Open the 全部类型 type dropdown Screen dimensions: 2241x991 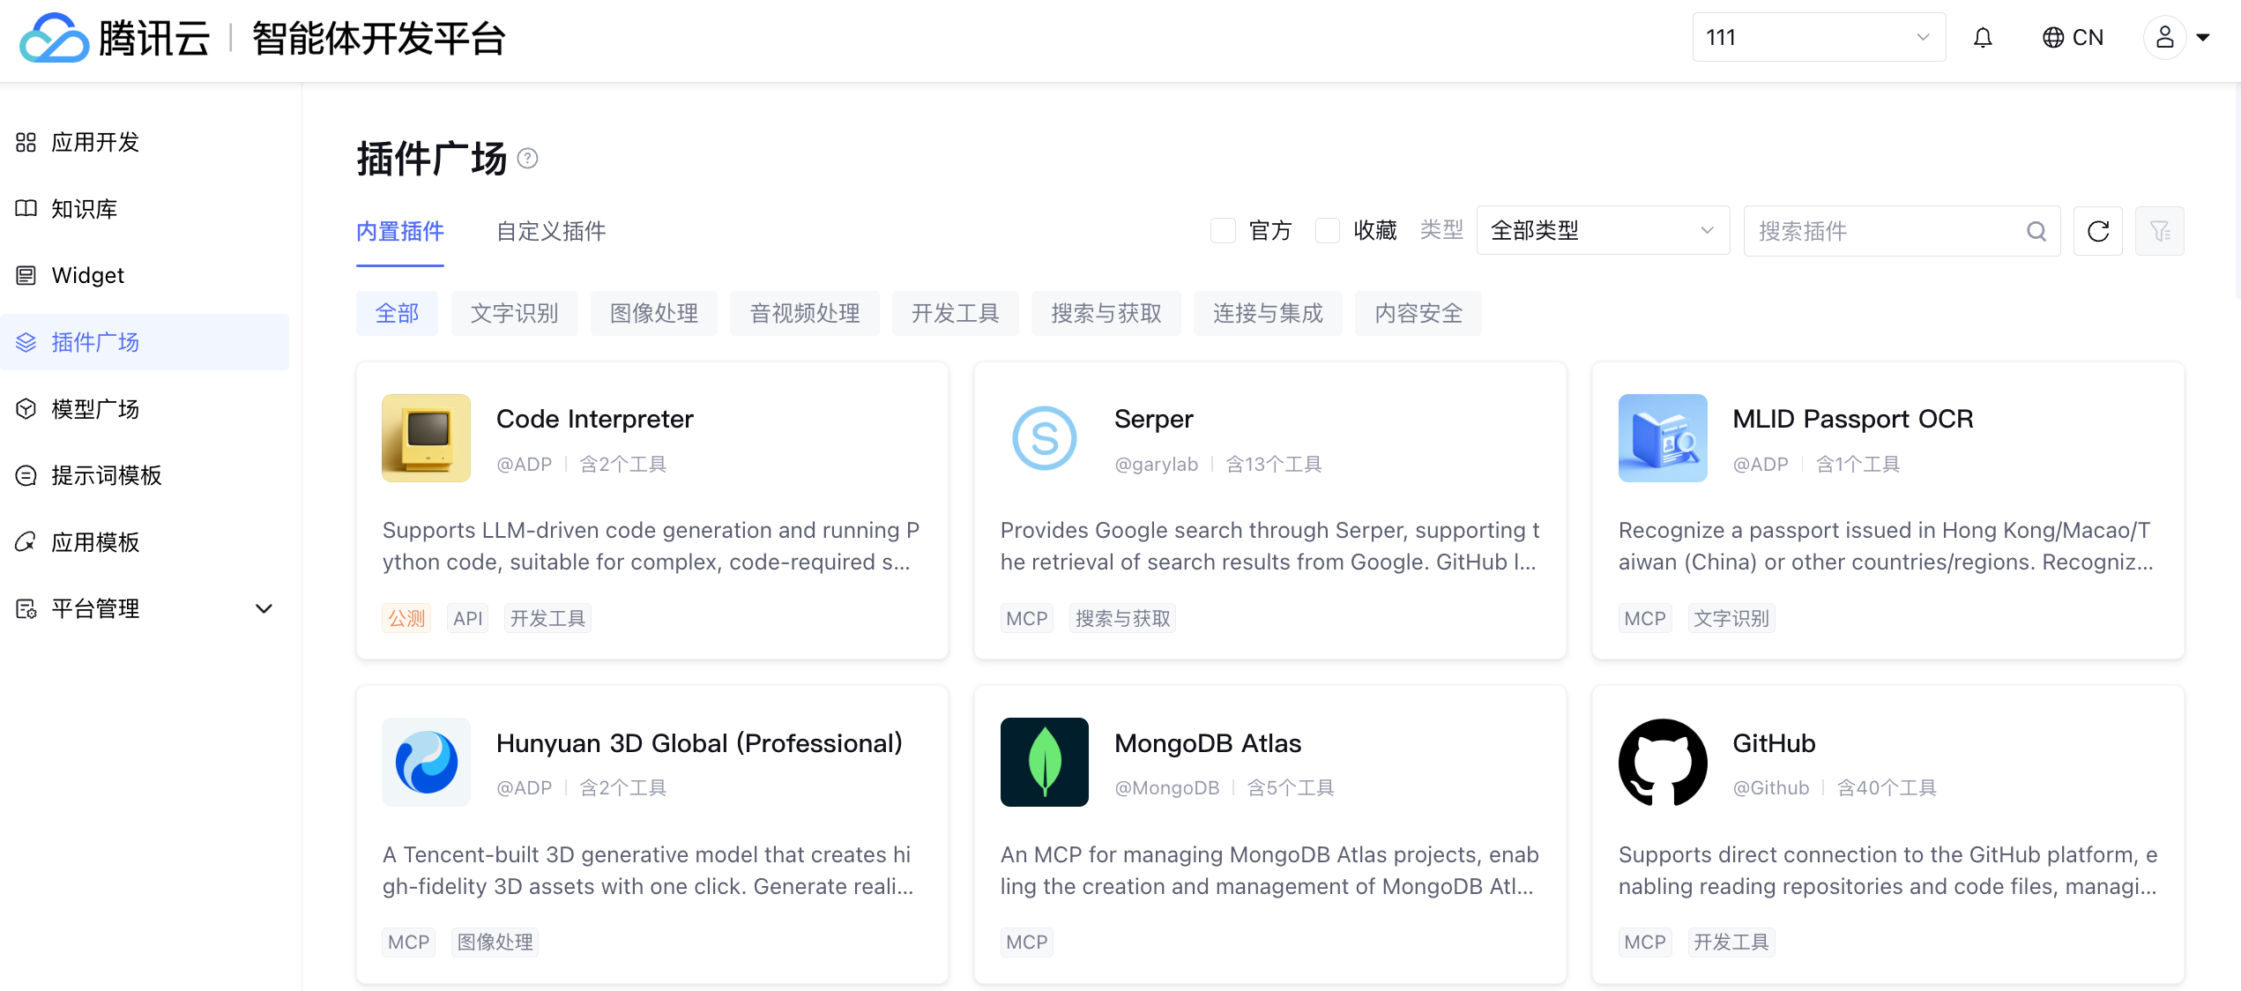pos(1602,231)
